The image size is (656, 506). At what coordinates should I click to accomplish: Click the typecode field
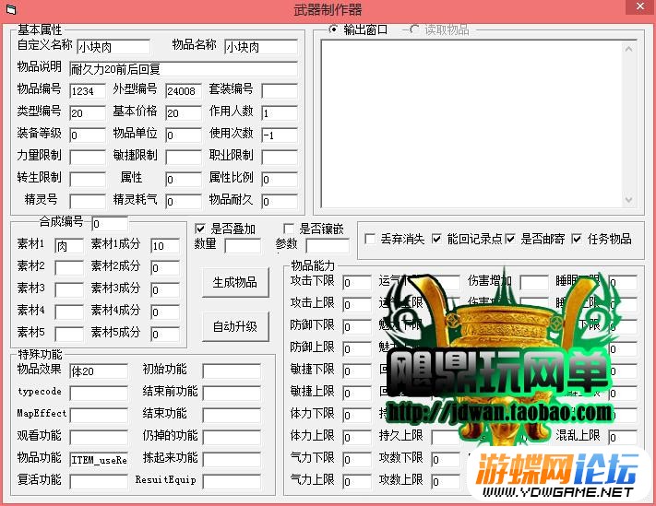pos(99,394)
